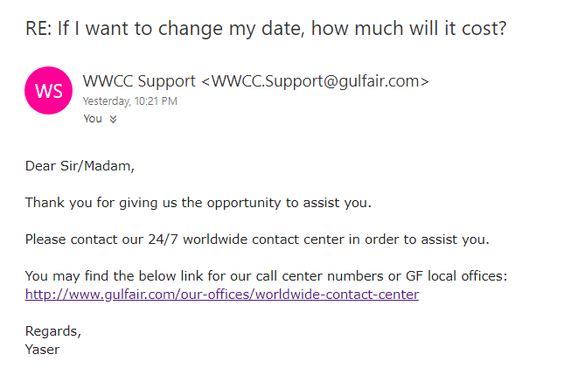The height and width of the screenshot is (375, 578).
Task: Click the Yesterday, 10:21 PM timestamp
Action: pos(129,101)
